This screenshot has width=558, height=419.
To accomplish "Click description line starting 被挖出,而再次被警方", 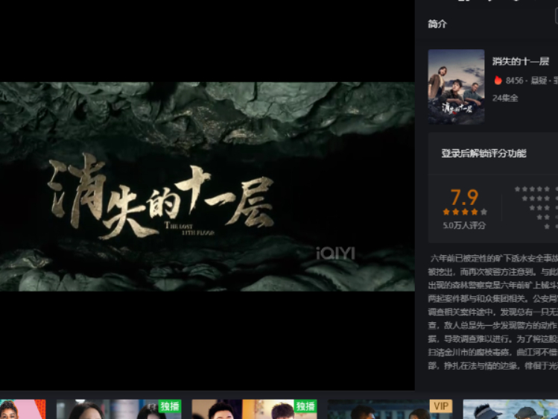I will click(493, 272).
